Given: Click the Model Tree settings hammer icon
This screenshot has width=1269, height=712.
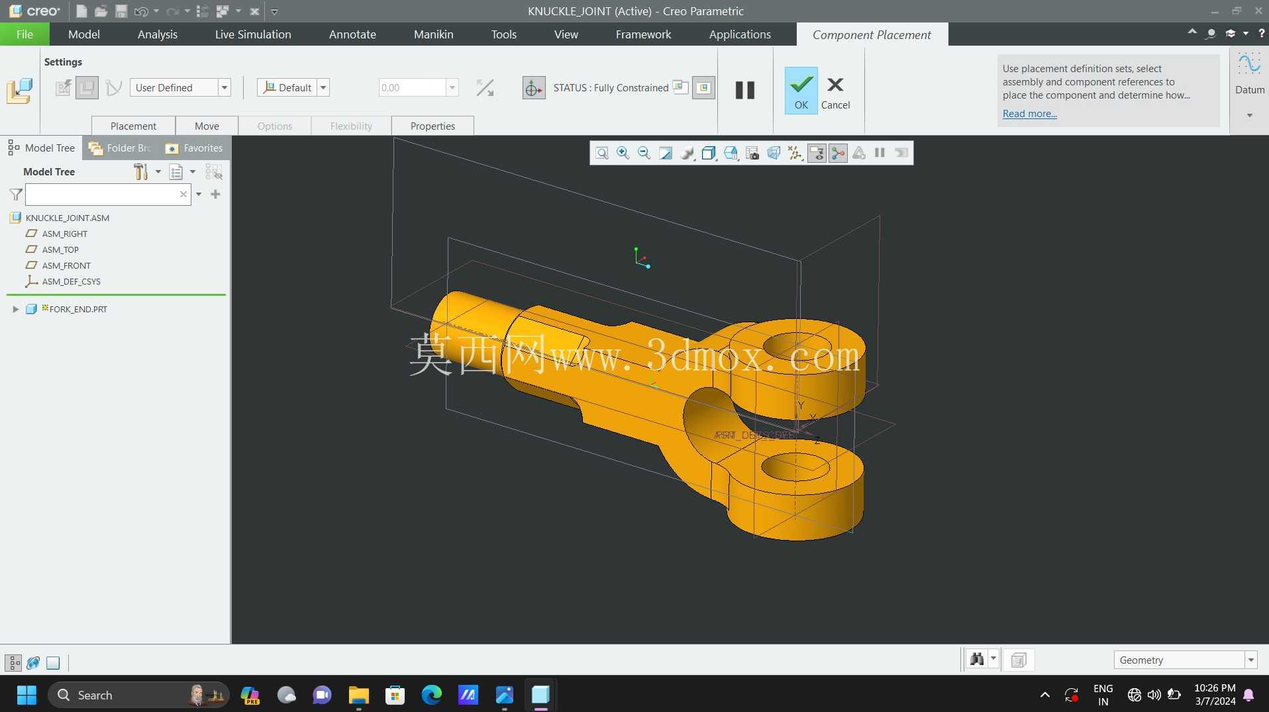Looking at the screenshot, I should [x=140, y=172].
